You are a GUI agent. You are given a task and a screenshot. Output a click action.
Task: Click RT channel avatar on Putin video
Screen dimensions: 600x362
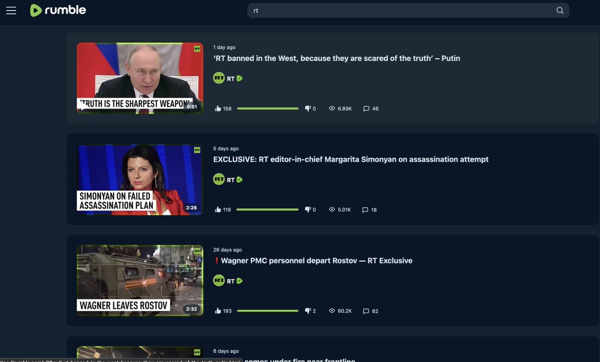[x=219, y=78]
